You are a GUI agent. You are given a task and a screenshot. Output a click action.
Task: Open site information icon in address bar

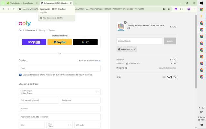pos(20,9)
